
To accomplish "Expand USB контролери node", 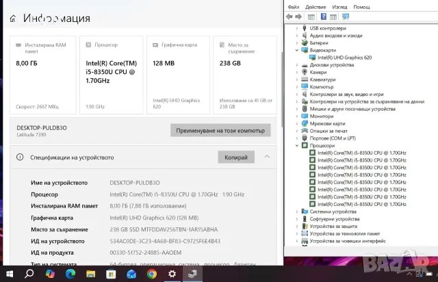I will pos(296,28).
